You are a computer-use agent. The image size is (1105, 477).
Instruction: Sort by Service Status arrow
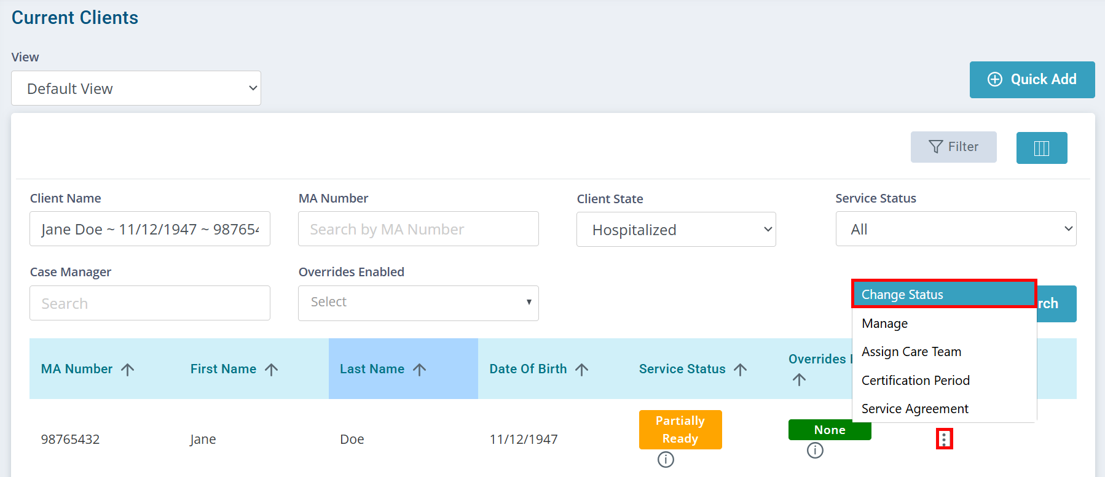coord(740,370)
